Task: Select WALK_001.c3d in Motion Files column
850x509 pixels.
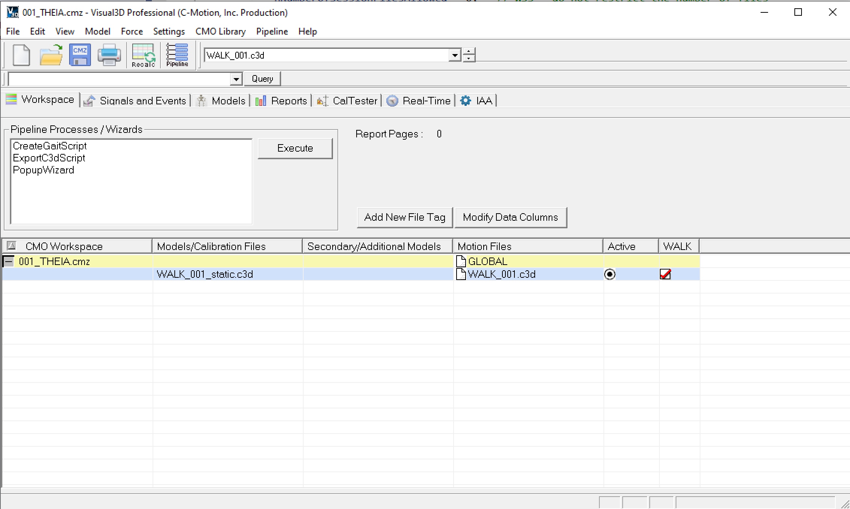Action: pyautogui.click(x=502, y=274)
